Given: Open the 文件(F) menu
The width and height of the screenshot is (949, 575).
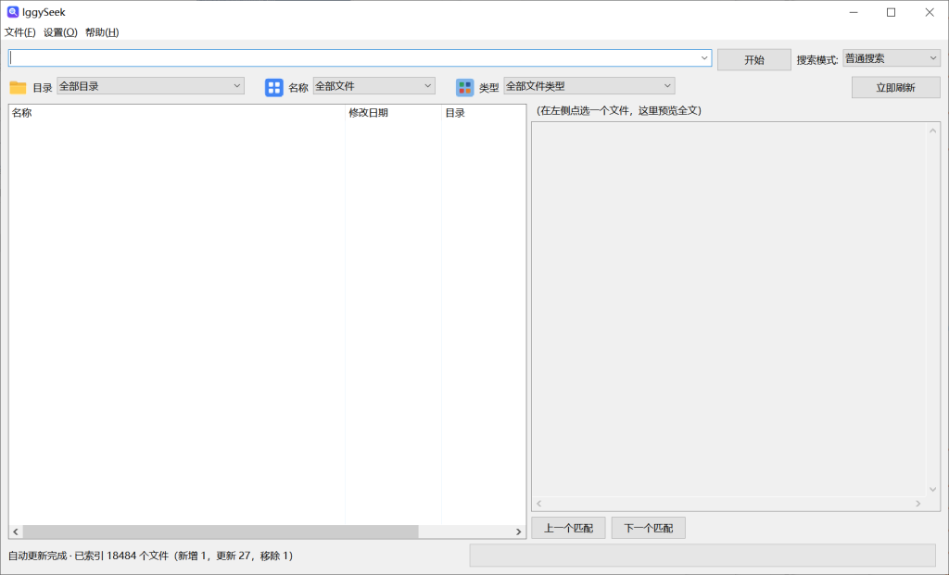Looking at the screenshot, I should coord(20,32).
